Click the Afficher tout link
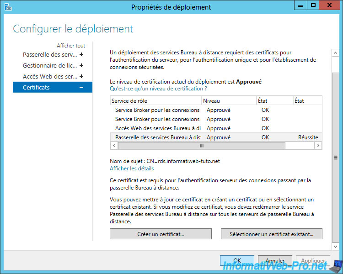Viewport: 343px width, 274px height. [x=71, y=46]
